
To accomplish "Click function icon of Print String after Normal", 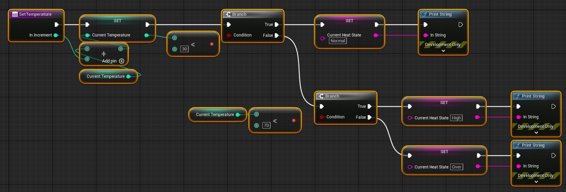I will click(425, 14).
